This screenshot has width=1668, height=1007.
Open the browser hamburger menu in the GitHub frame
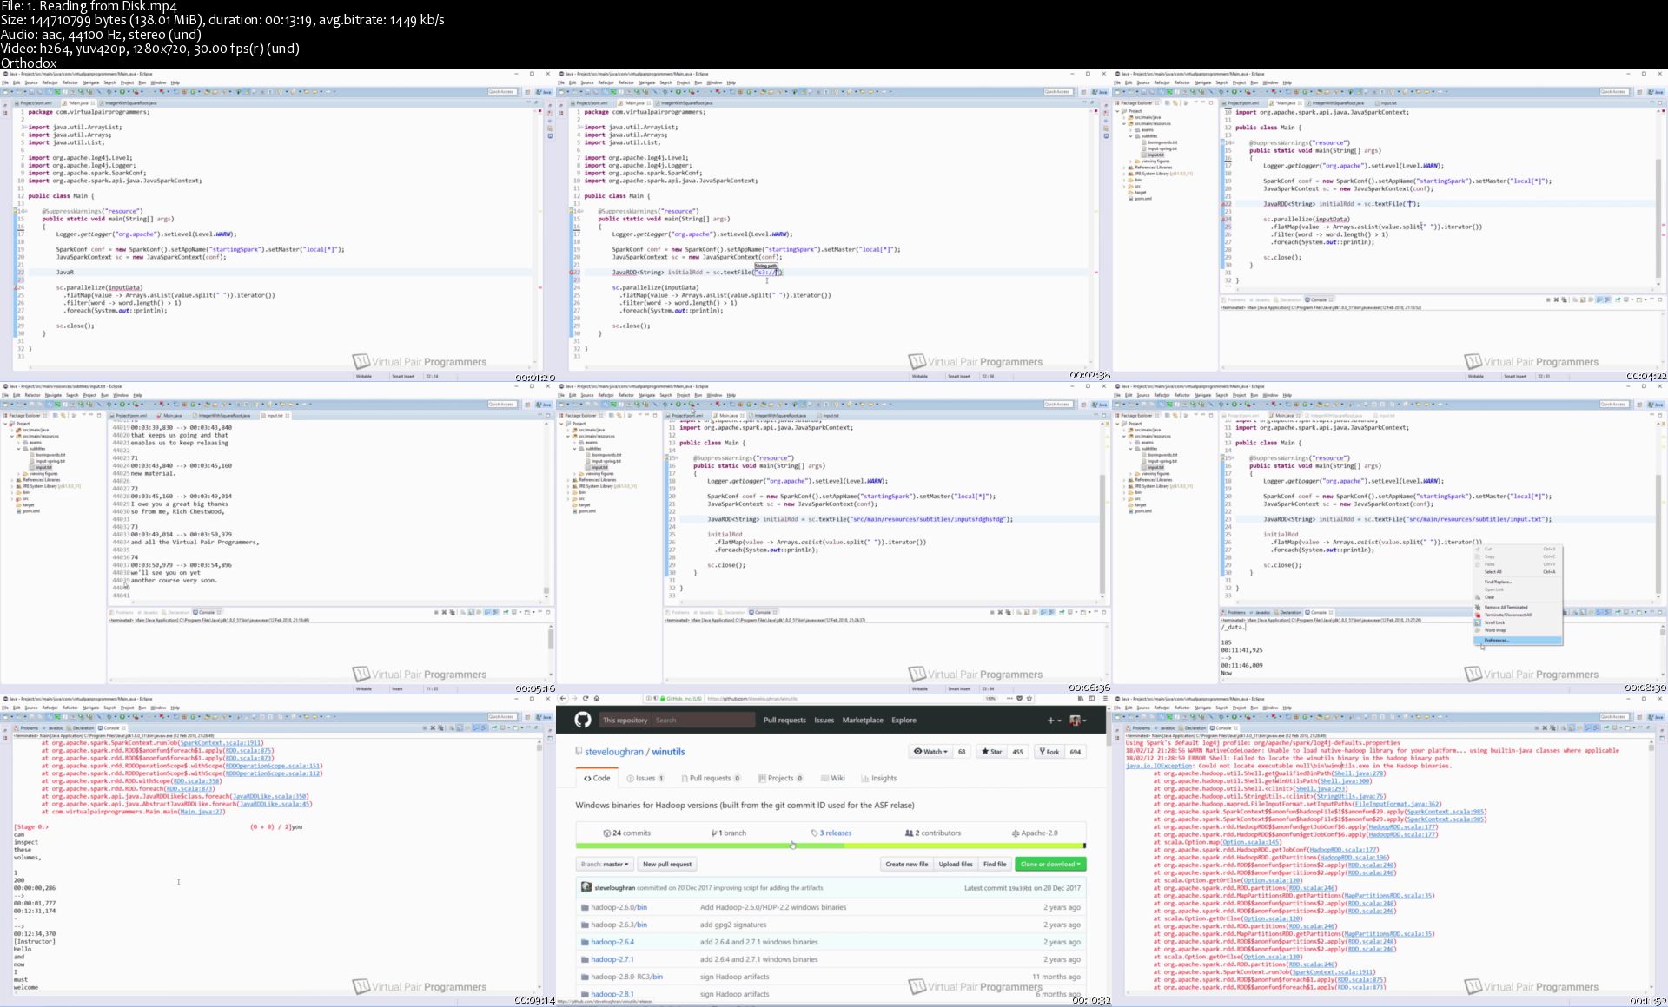(x=1105, y=698)
